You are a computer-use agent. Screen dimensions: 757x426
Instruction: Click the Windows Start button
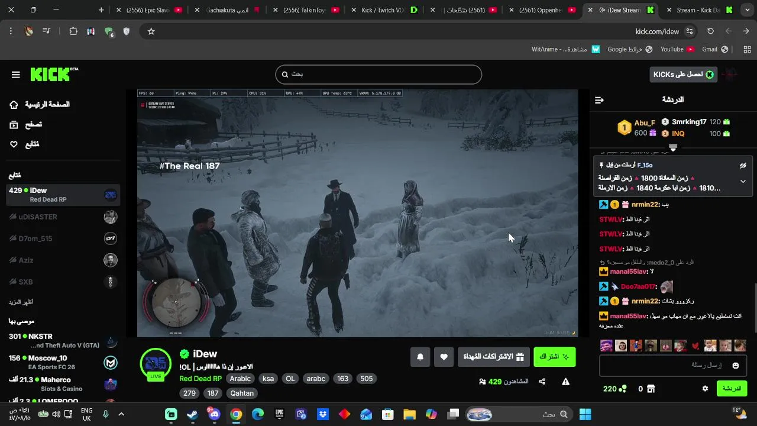pyautogui.click(x=585, y=414)
